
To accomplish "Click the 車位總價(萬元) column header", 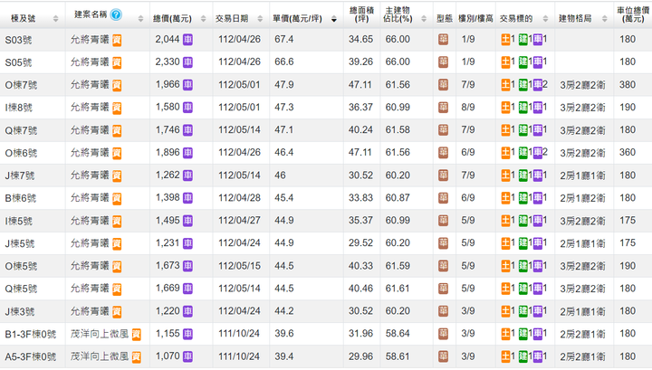I will click(632, 14).
